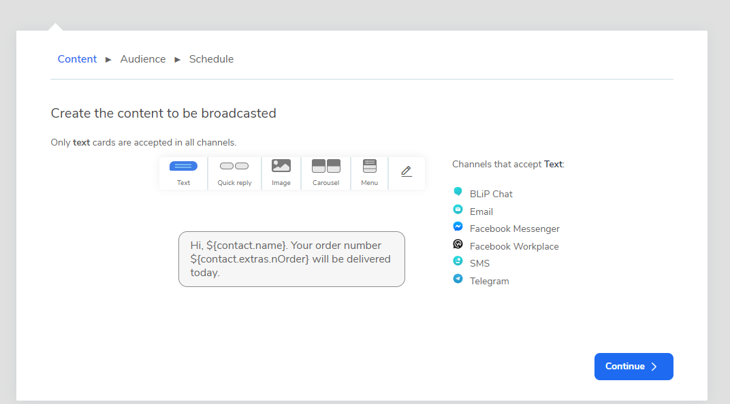The width and height of the screenshot is (730, 404).
Task: Switch to the Audience step
Action: click(x=143, y=59)
